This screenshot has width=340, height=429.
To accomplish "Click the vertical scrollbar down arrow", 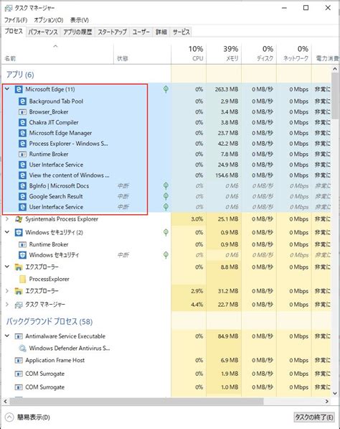I will [335, 394].
